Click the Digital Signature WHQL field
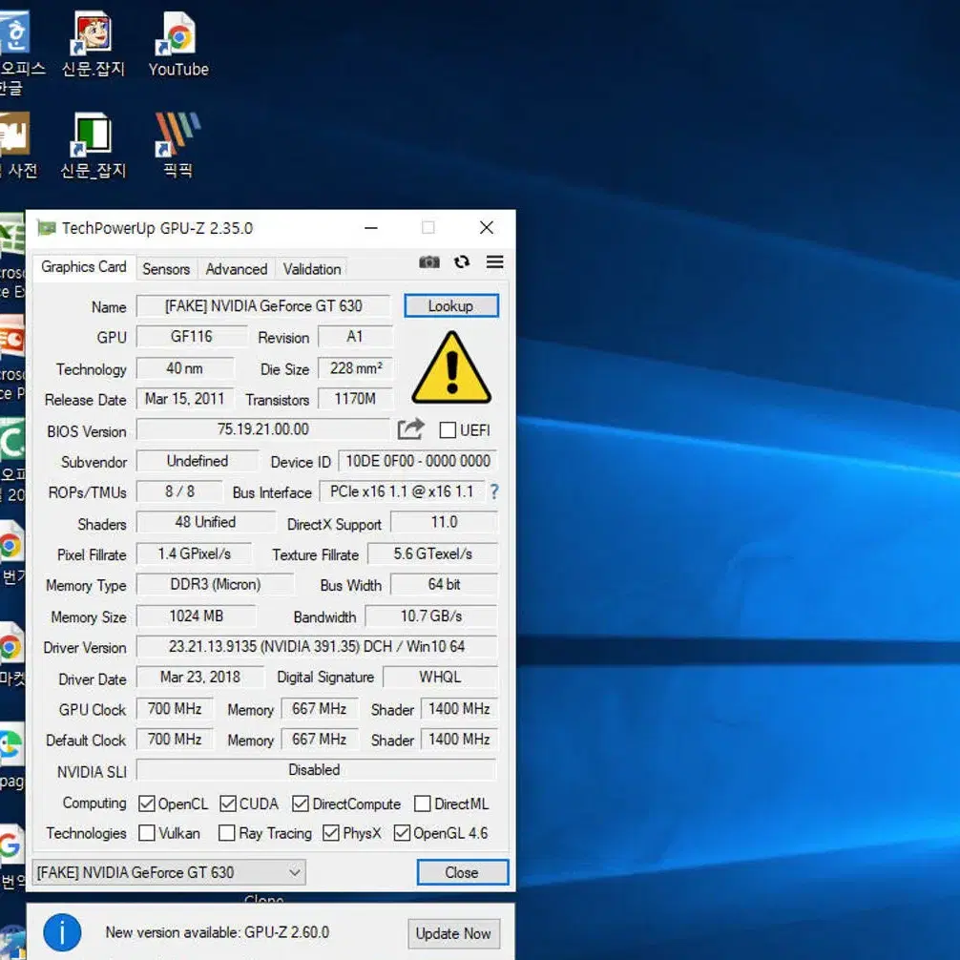This screenshot has height=960, width=960. 440,678
